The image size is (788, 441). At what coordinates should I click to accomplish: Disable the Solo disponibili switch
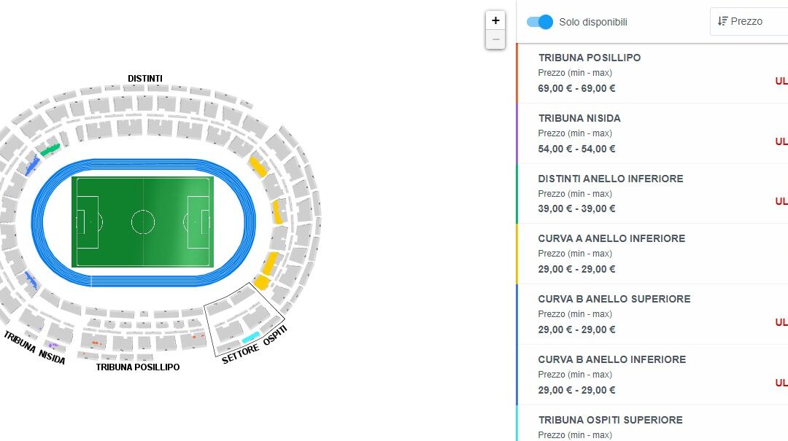pos(540,22)
